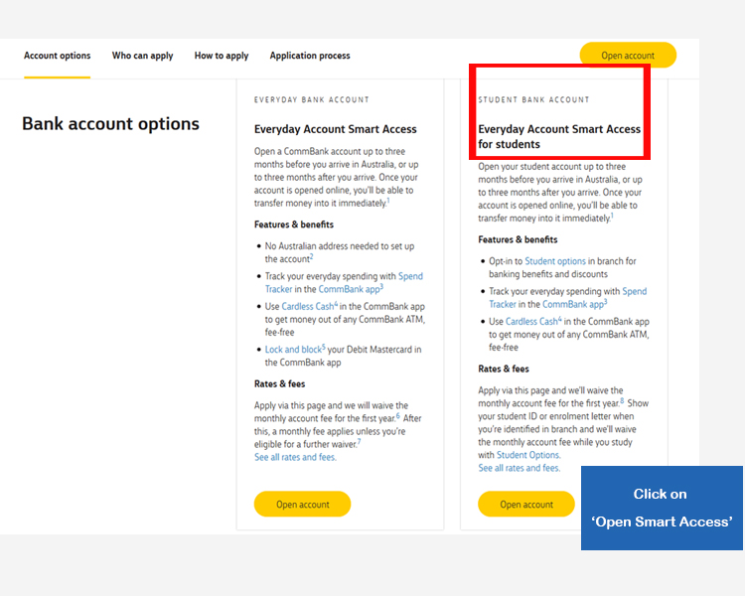Follow the Student Options link under Rates & fees
The height and width of the screenshot is (596, 745).
[528, 455]
